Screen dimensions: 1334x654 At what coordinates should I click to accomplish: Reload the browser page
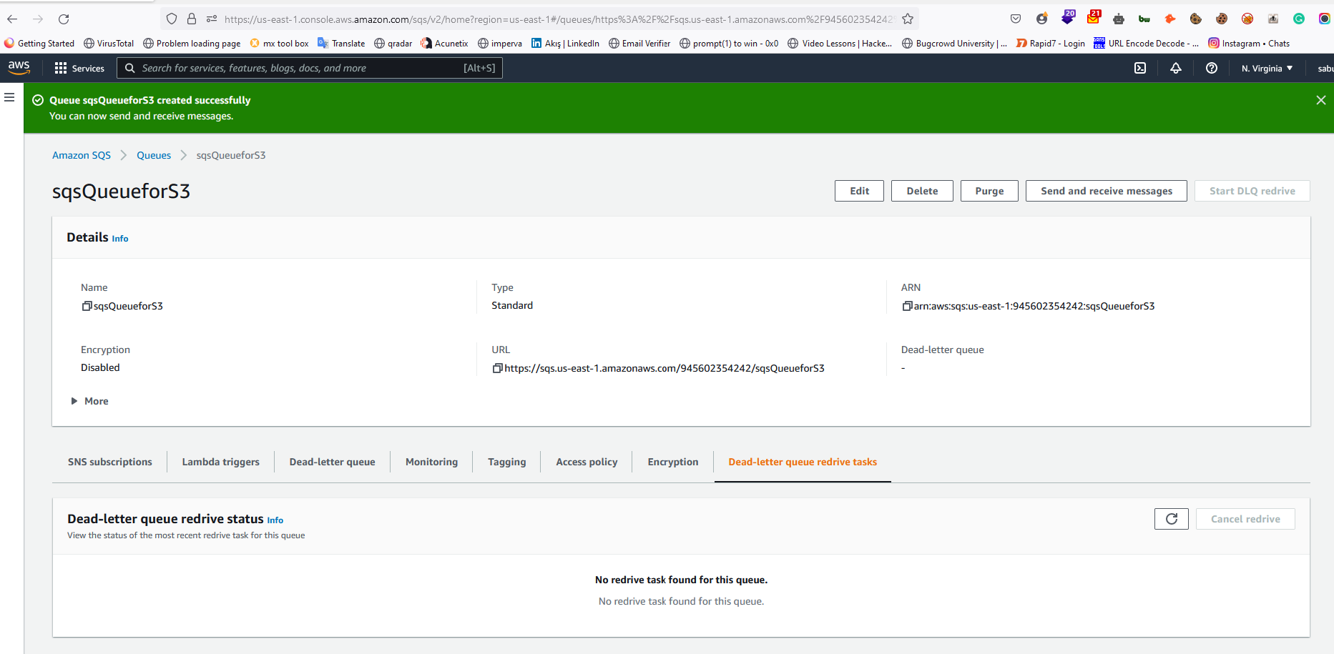pos(64,19)
